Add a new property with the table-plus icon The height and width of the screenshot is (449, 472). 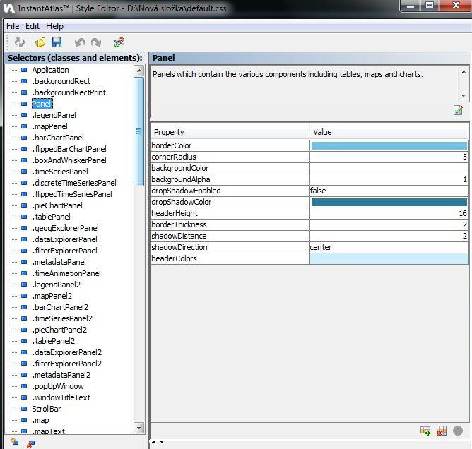click(425, 431)
